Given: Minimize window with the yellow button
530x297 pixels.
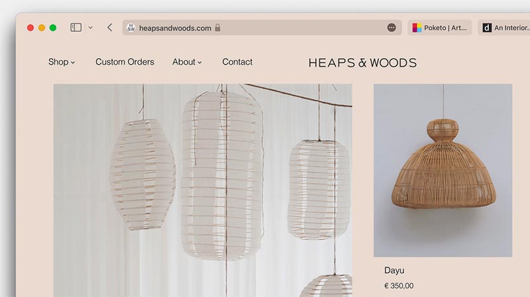Looking at the screenshot, I should (x=42, y=28).
